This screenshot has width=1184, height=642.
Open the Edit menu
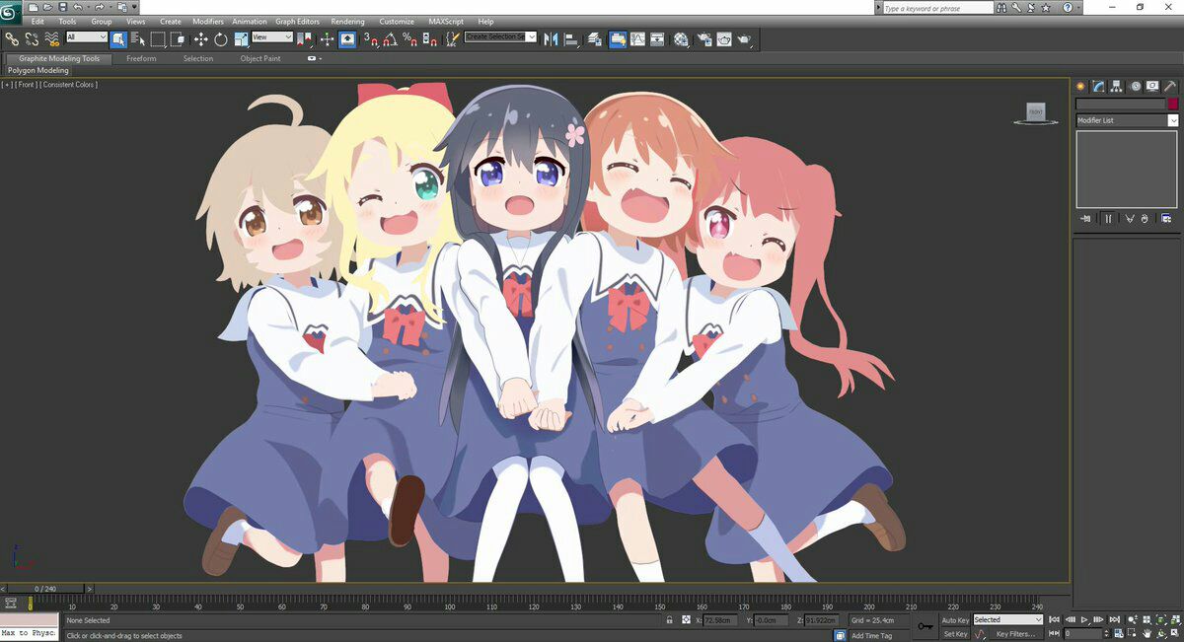click(x=37, y=21)
